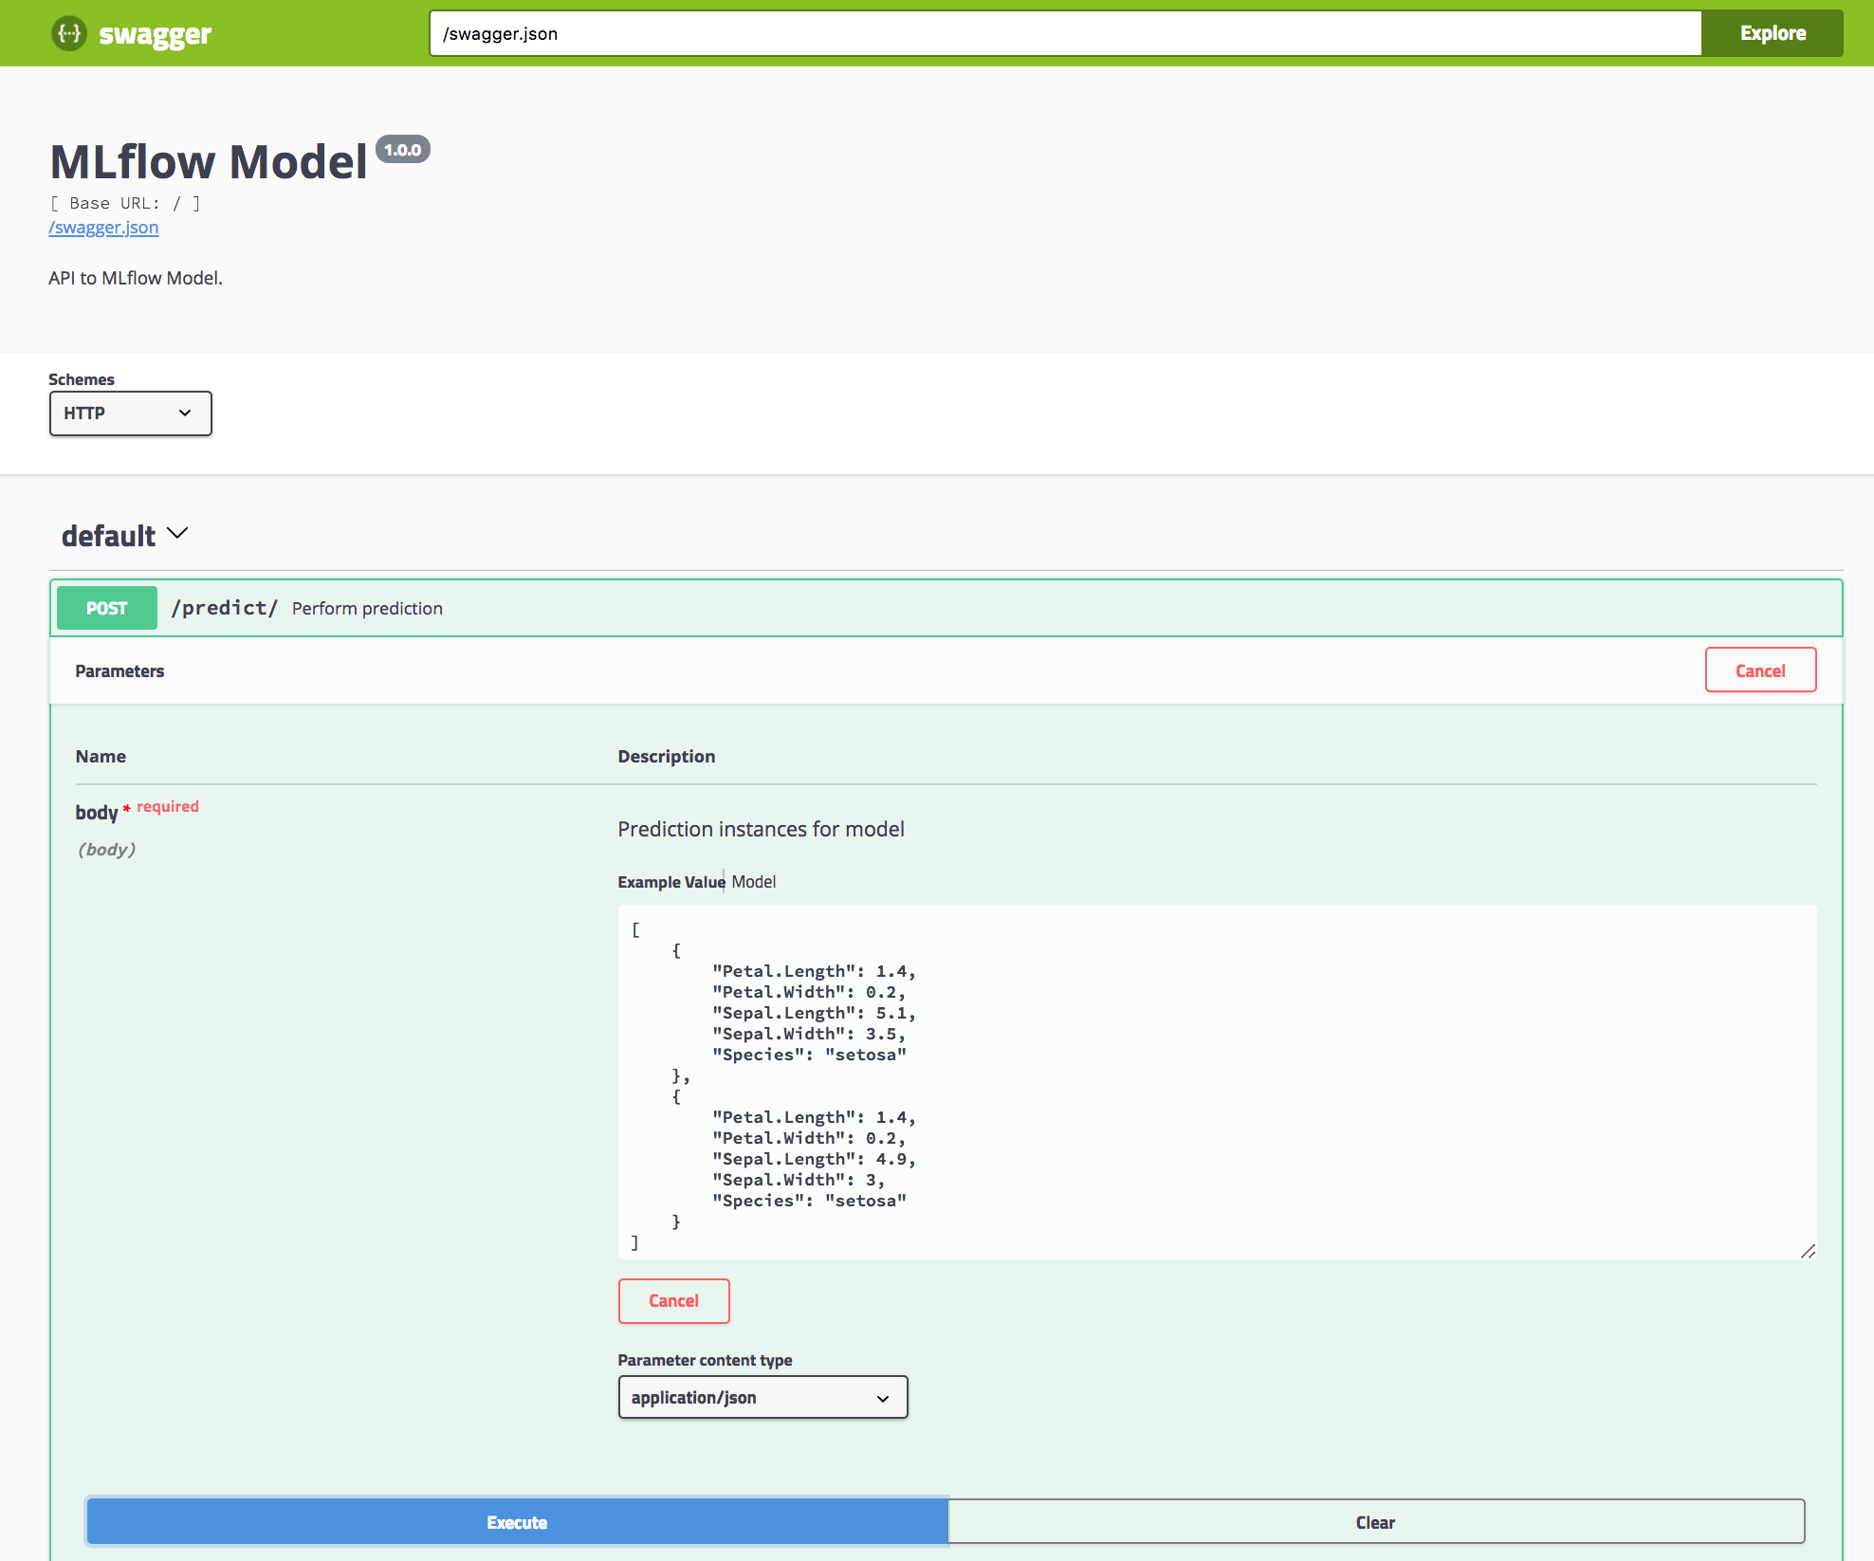Open the Schemes HTTP dropdown
Image resolution: width=1874 pixels, height=1561 pixels.
click(130, 413)
